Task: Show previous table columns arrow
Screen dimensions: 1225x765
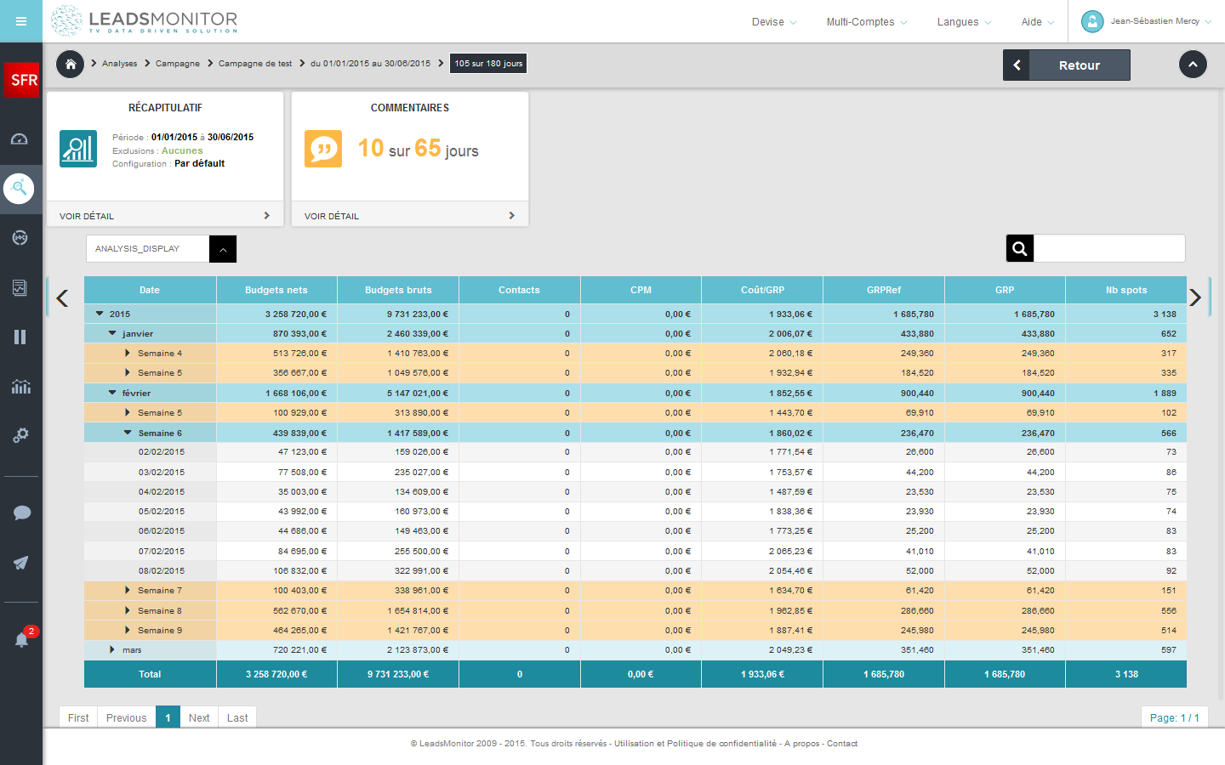Action: (x=62, y=298)
